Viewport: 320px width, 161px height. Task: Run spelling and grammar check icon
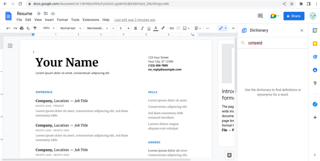(x=28, y=28)
